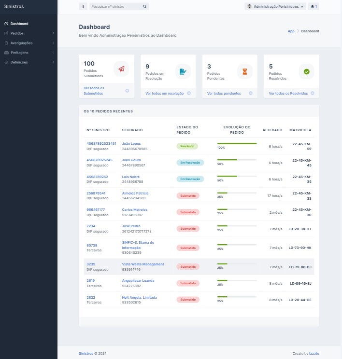
Task: Click the edit document icon for Pedidos em Resolução
Action: pos(183,71)
